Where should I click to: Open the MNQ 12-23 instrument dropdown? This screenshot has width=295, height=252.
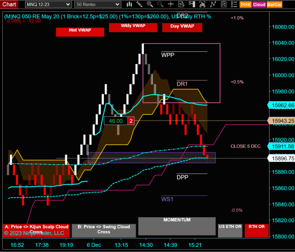48,5
